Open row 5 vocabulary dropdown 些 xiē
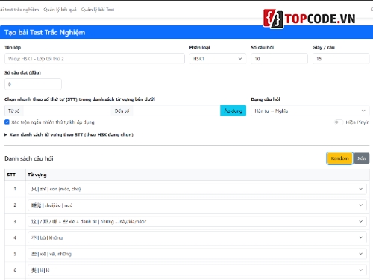373x280 pixels. (197, 254)
